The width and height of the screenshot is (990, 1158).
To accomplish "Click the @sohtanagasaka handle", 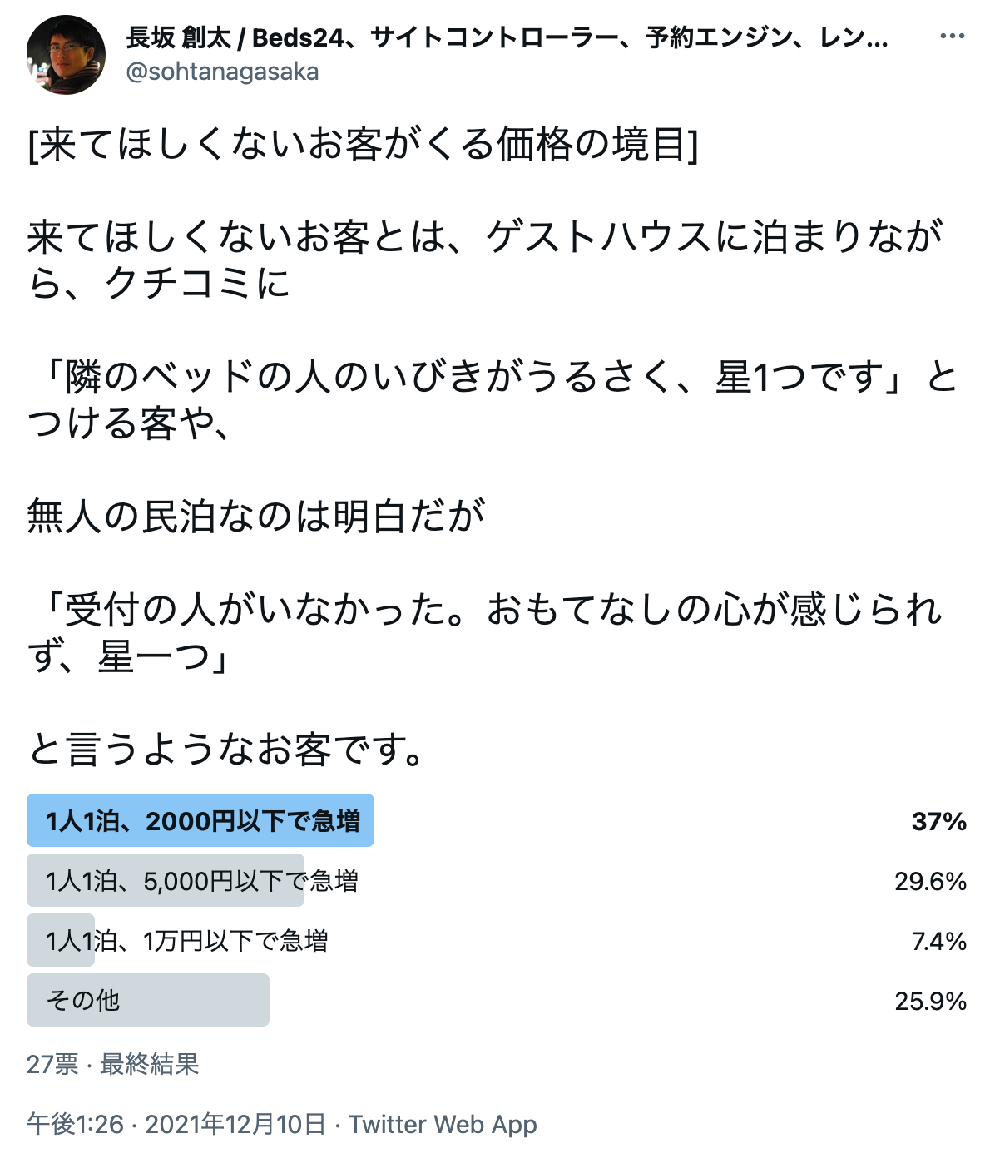I will click(222, 72).
